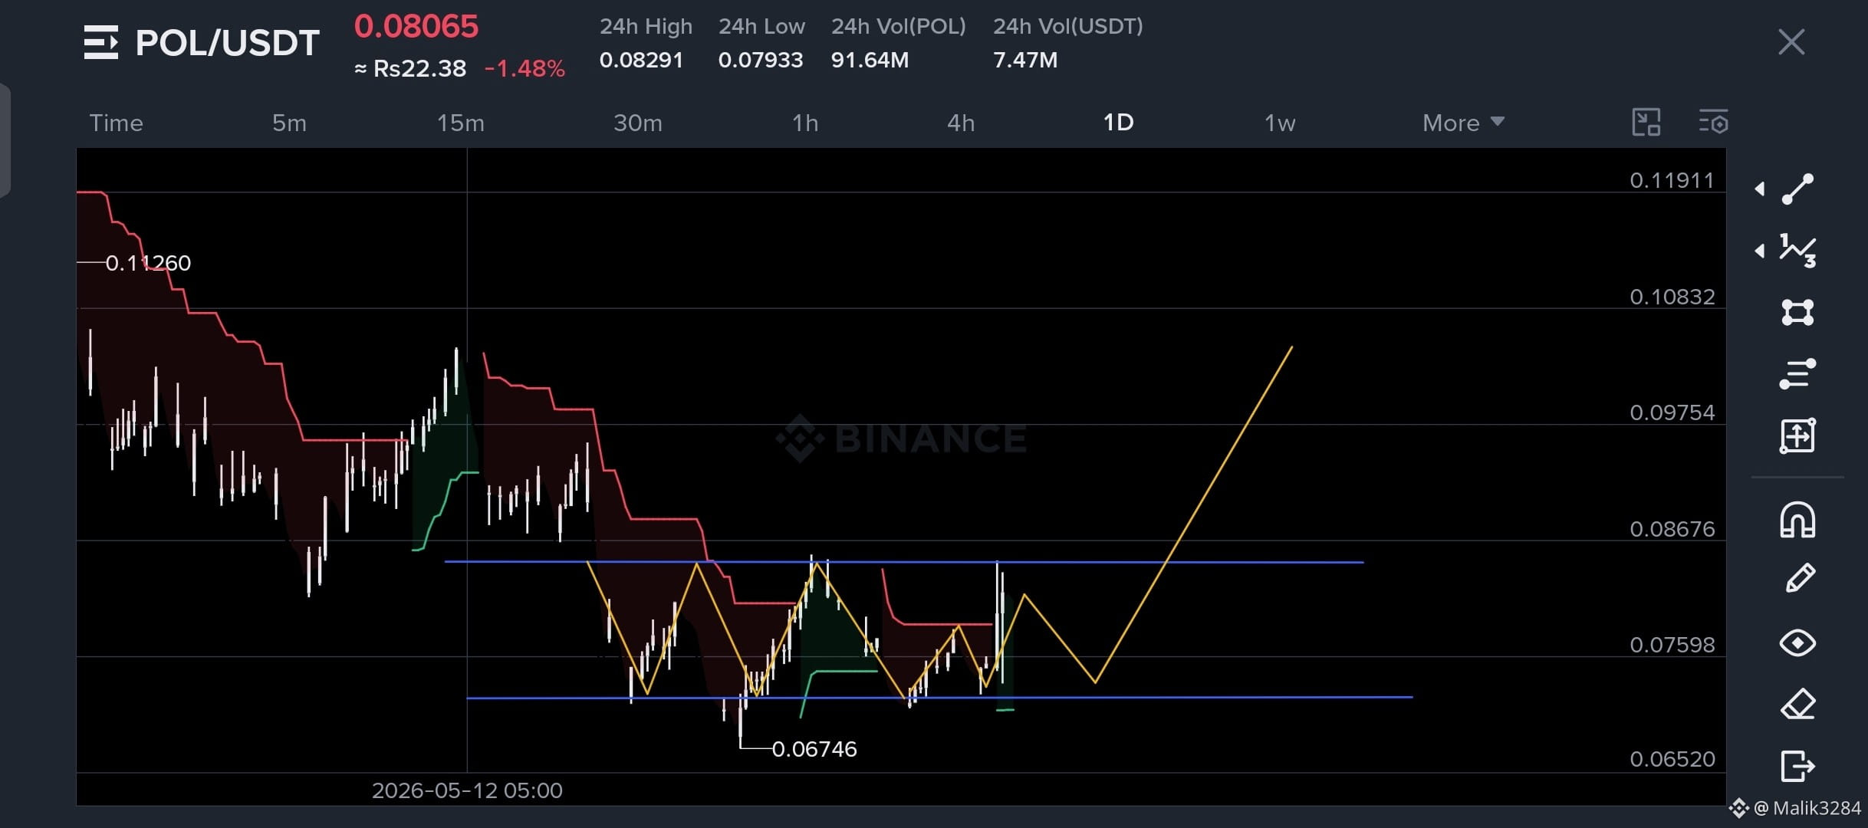Select the 1D timeframe
This screenshot has height=828, width=1868.
[x=1118, y=123]
